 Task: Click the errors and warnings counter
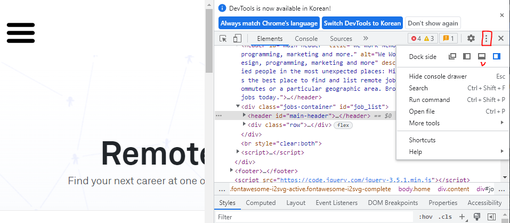point(423,39)
